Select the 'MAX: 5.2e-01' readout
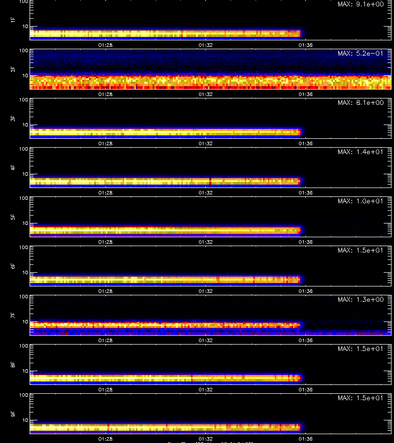Screen dimensions: 394x443 pyautogui.click(x=361, y=53)
